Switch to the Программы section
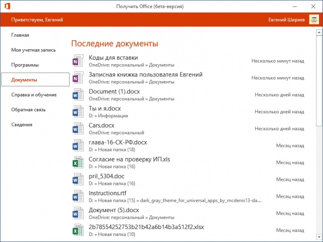The height and width of the screenshot is (242, 323). pos(25,65)
